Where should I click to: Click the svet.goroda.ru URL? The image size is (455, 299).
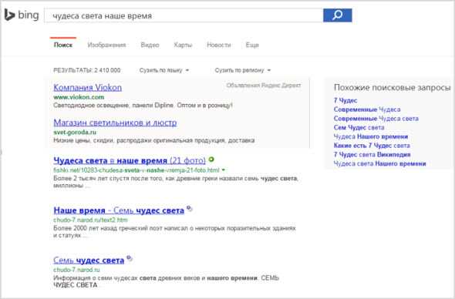point(75,133)
